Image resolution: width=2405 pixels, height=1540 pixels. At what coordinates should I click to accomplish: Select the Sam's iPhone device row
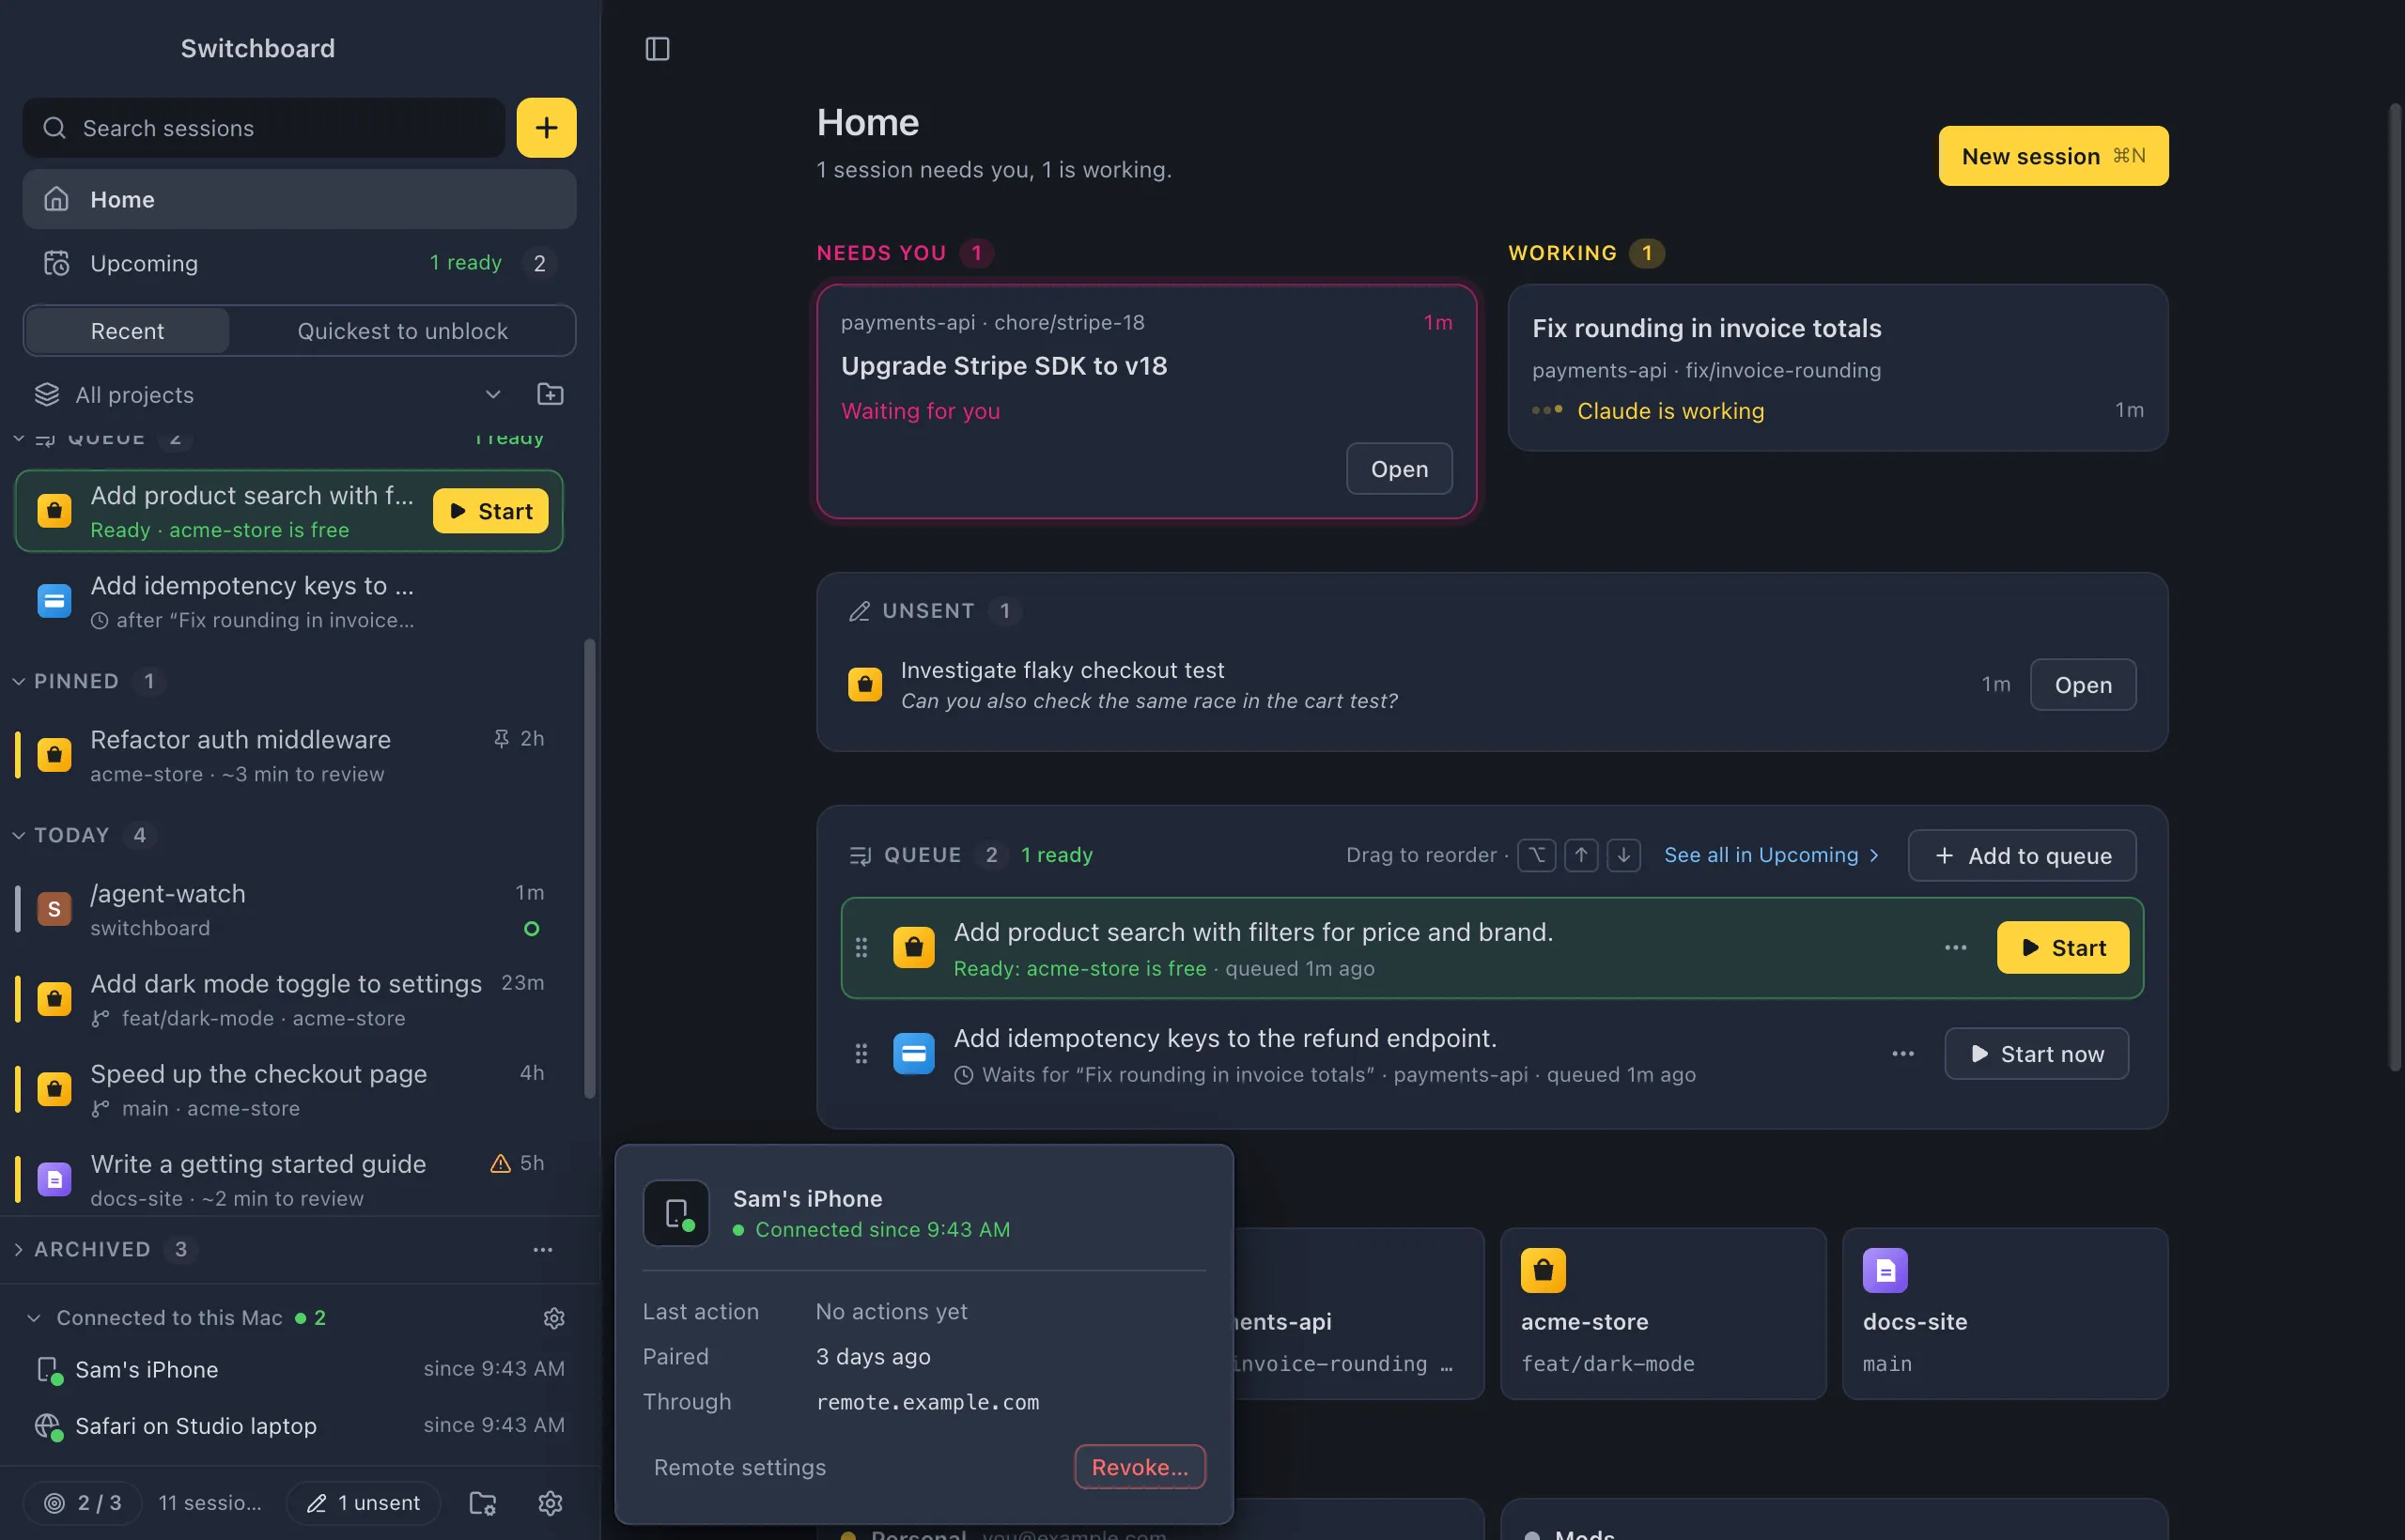tap(299, 1369)
